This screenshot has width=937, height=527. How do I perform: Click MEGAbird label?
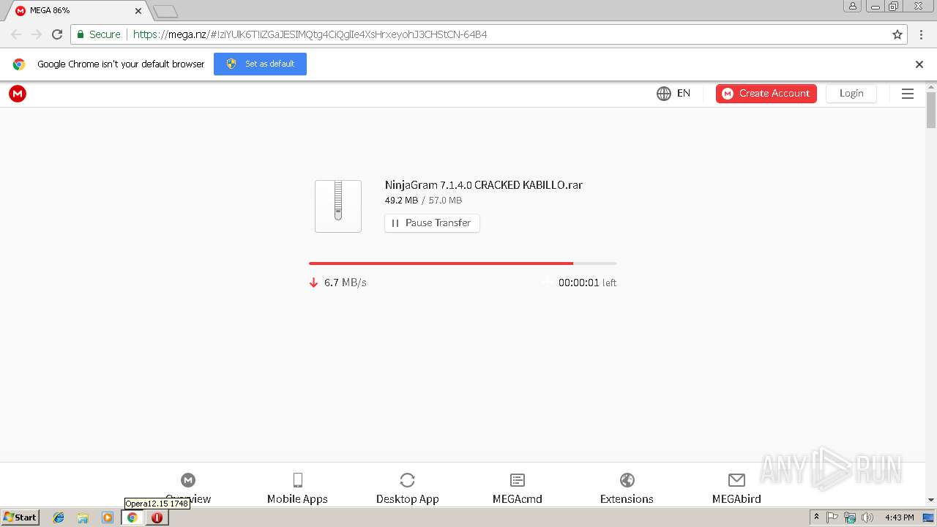[736, 499]
